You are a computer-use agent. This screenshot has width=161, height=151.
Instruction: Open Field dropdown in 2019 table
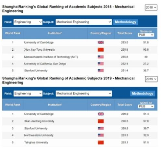[x=28, y=94]
